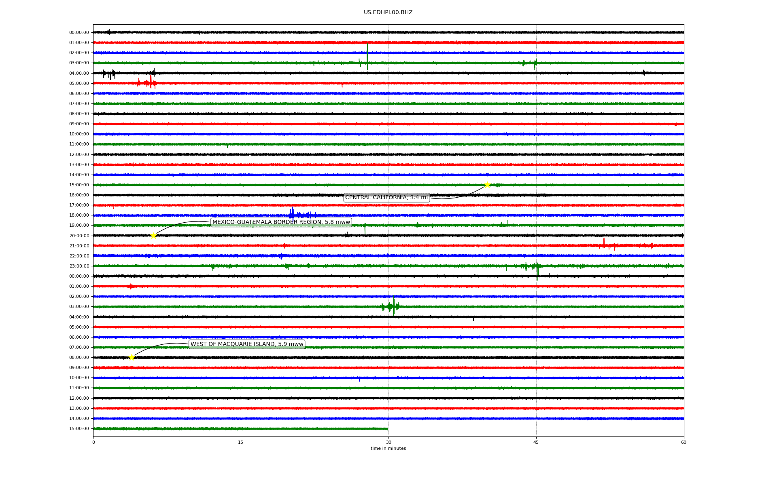
Task: Click the final 15:00:00 row label
Action: (x=79, y=429)
